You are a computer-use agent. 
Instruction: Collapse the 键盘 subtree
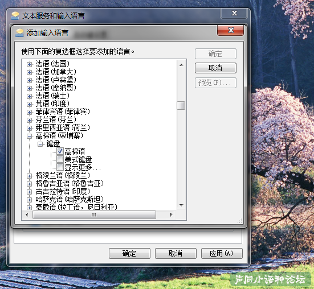40,144
